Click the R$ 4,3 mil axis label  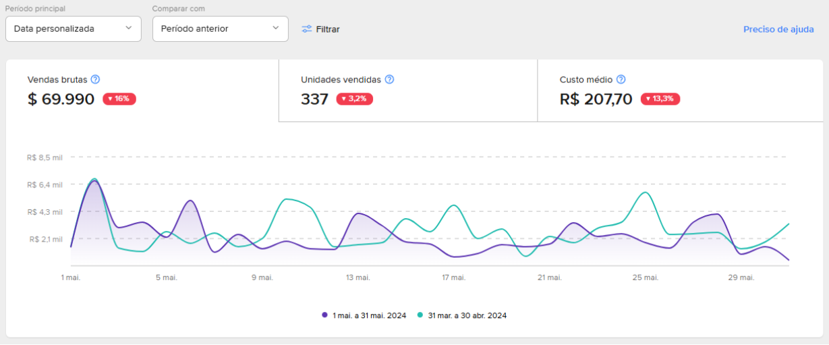point(45,212)
